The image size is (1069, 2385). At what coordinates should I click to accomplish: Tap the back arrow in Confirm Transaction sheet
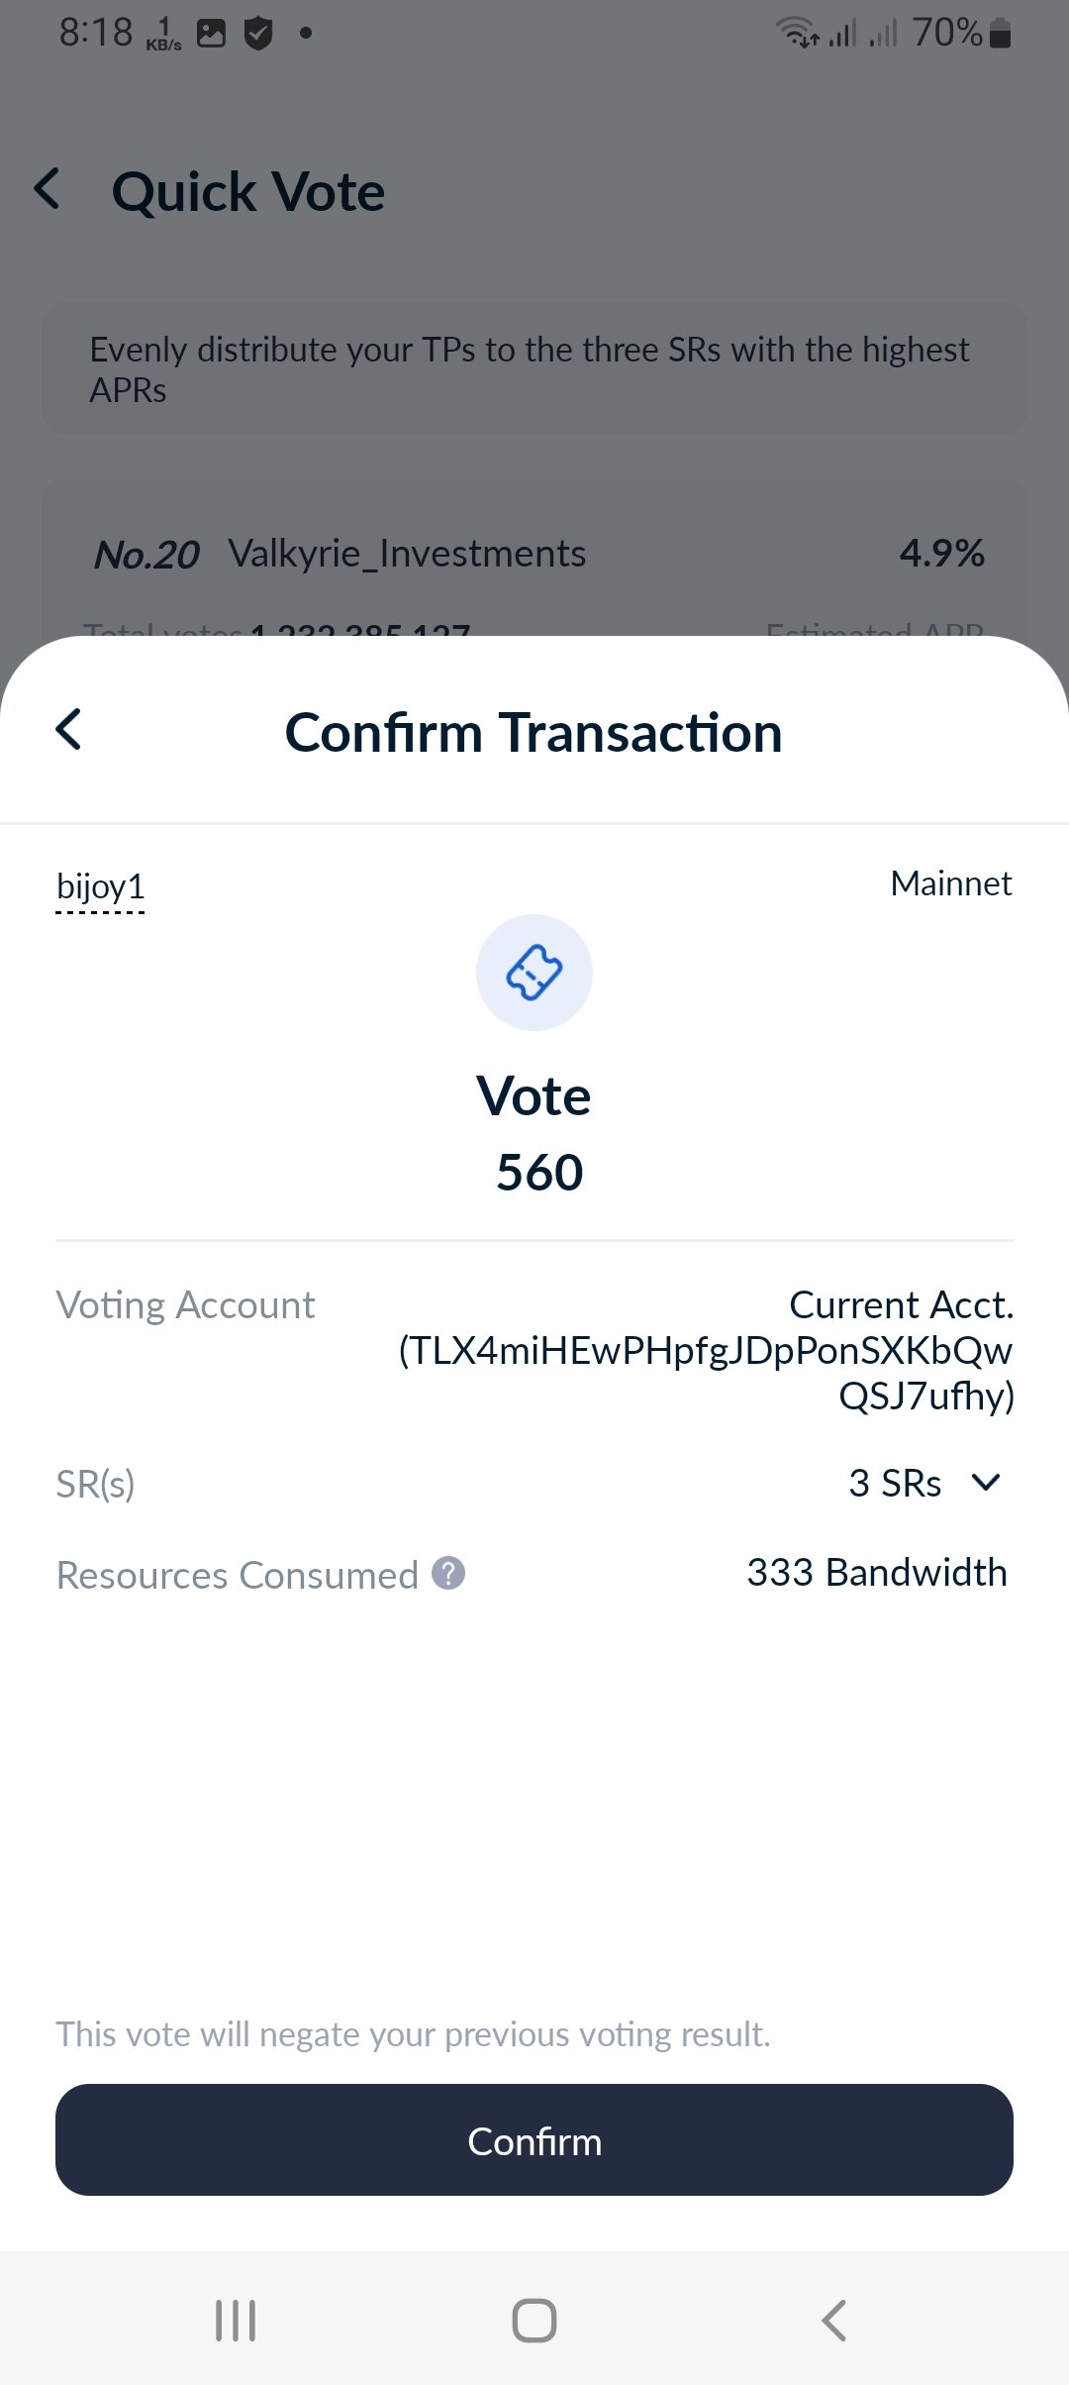point(68,730)
